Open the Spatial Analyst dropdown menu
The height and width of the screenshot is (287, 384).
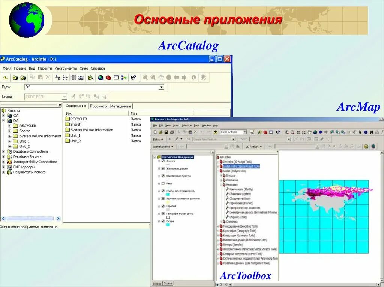[x=163, y=146]
